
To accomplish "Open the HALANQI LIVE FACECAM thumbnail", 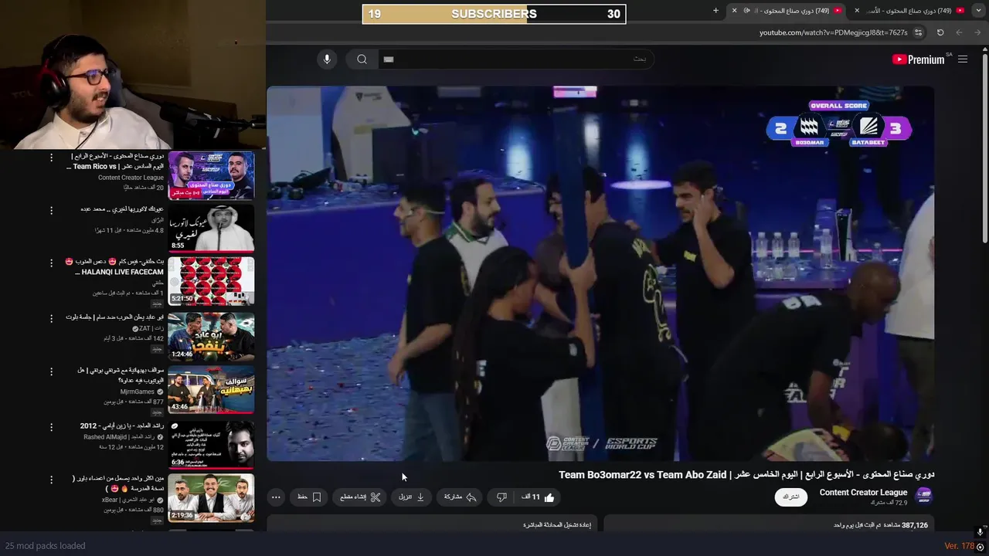I will [x=211, y=282].
